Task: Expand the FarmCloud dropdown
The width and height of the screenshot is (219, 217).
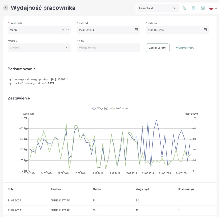Action: (157, 8)
